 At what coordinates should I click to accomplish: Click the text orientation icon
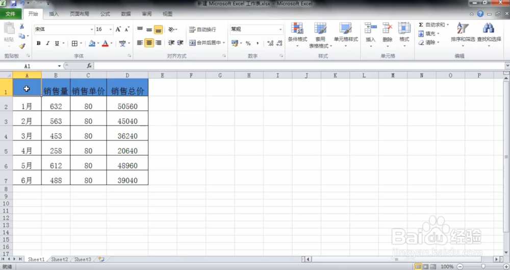coord(171,30)
